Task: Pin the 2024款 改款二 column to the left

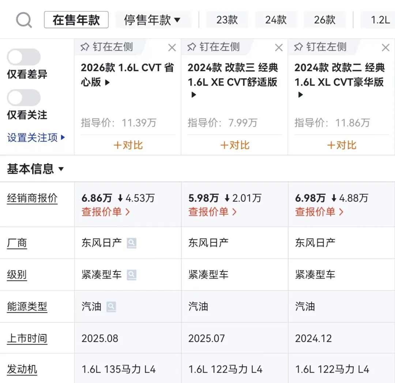Action: [x=320, y=47]
